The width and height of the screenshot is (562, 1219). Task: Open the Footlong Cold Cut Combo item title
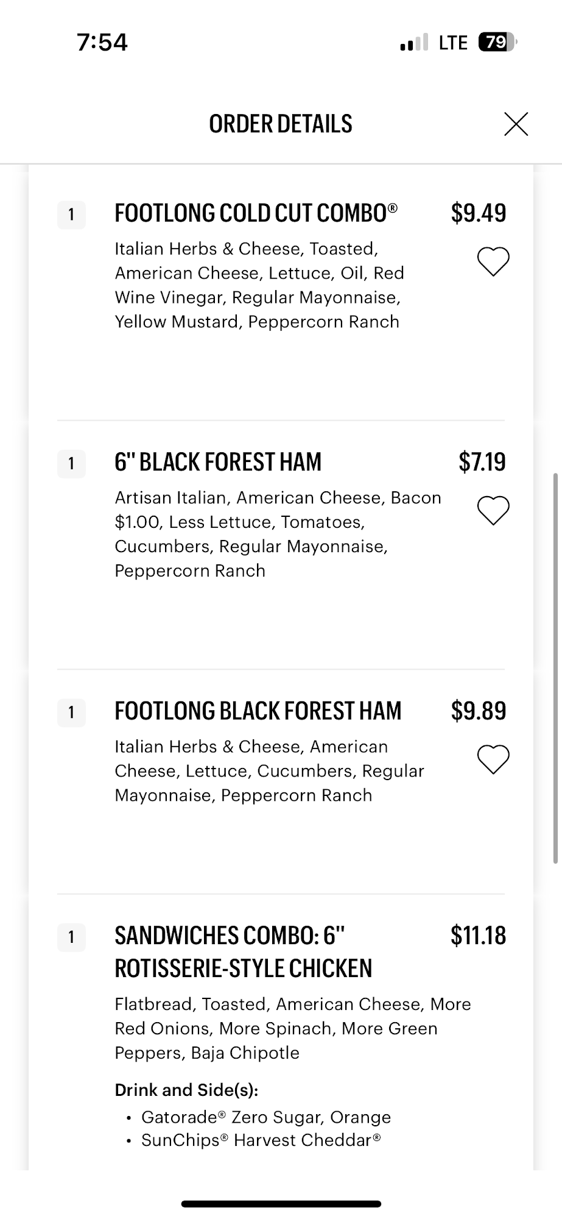coord(256,213)
